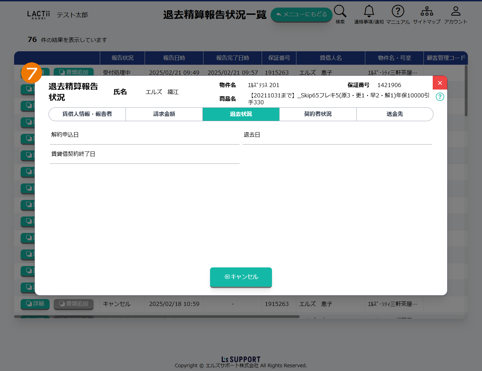This screenshot has height=371, width=482.
Task: Switch to the 送金先 tab
Action: tap(395, 114)
